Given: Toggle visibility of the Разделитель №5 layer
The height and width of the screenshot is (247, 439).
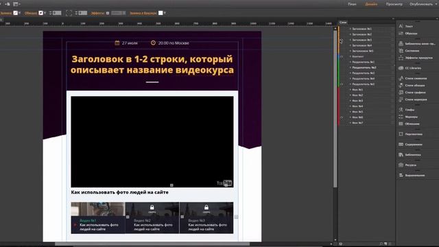Looking at the screenshot, I should click(342, 84).
